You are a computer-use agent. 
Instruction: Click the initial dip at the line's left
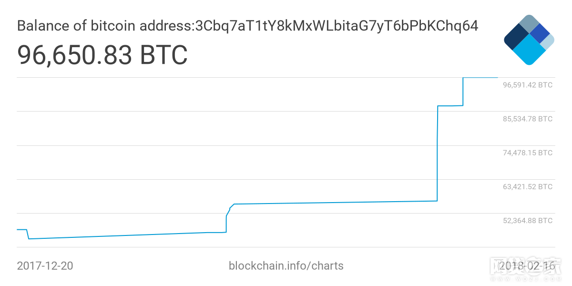[x=28, y=235]
